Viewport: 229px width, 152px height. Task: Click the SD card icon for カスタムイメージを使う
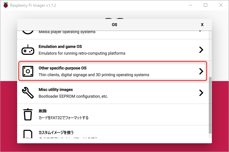tap(28, 134)
